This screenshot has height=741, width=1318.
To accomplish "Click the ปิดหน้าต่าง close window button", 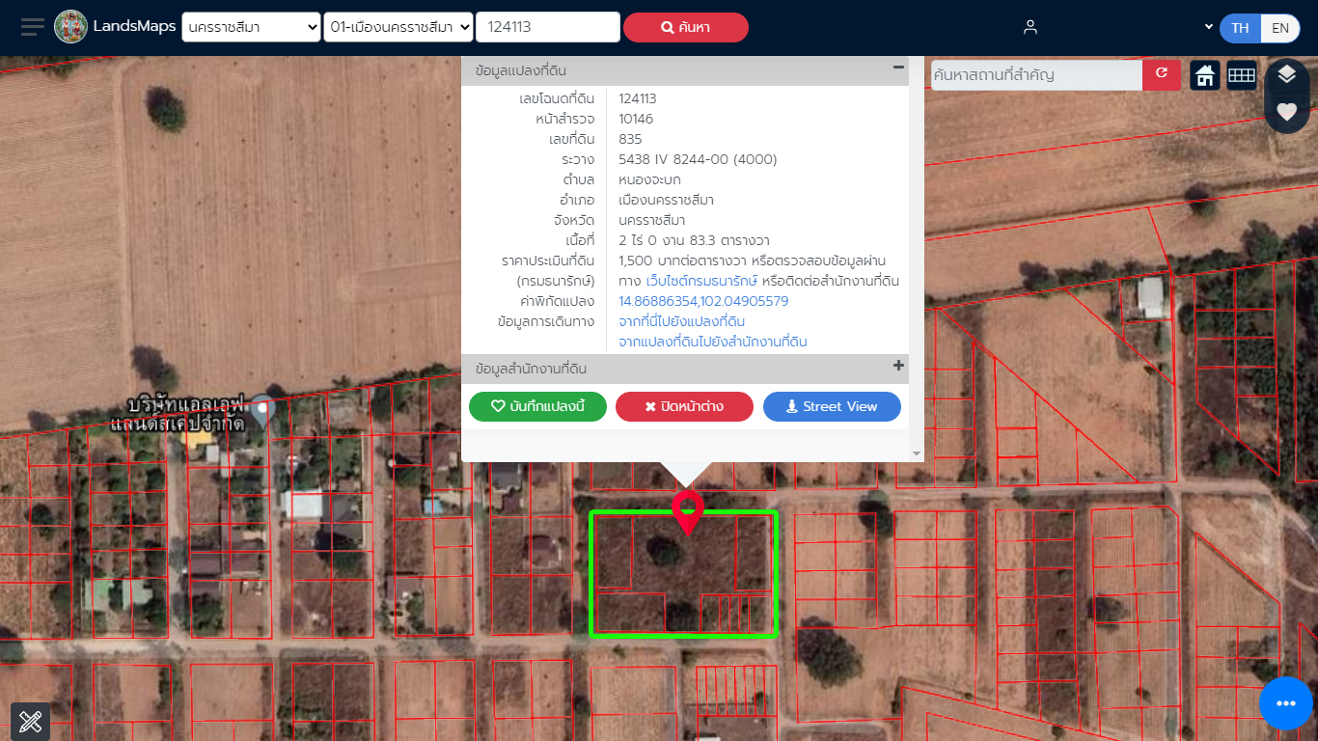I will [684, 406].
